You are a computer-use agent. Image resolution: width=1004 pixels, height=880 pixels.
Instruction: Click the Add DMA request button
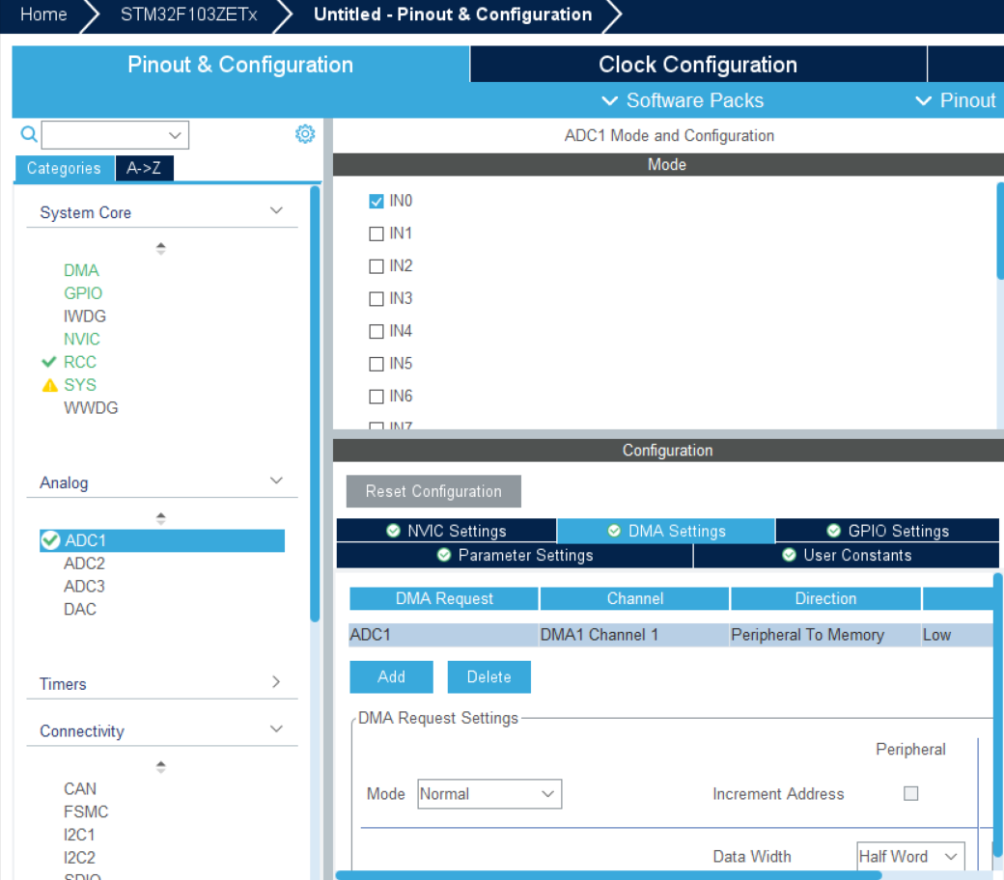click(x=391, y=676)
